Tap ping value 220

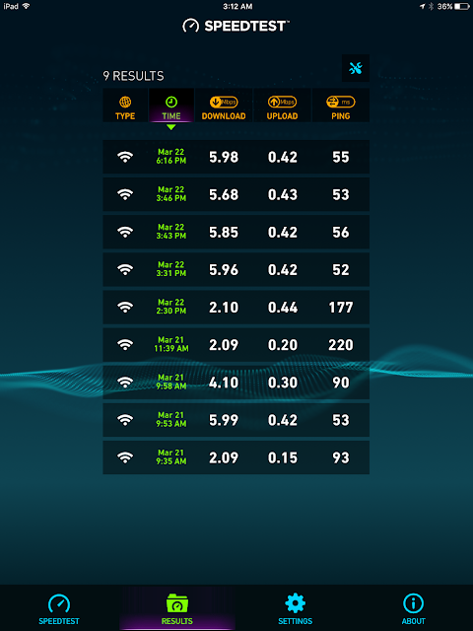click(341, 345)
